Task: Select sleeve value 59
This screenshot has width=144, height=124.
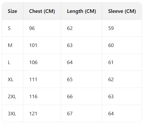Action: tap(111, 28)
